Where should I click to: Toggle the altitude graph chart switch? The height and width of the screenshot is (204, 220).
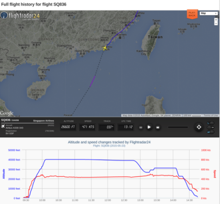coord(210,132)
